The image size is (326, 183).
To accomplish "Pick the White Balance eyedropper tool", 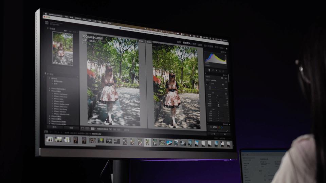I will tap(207, 84).
